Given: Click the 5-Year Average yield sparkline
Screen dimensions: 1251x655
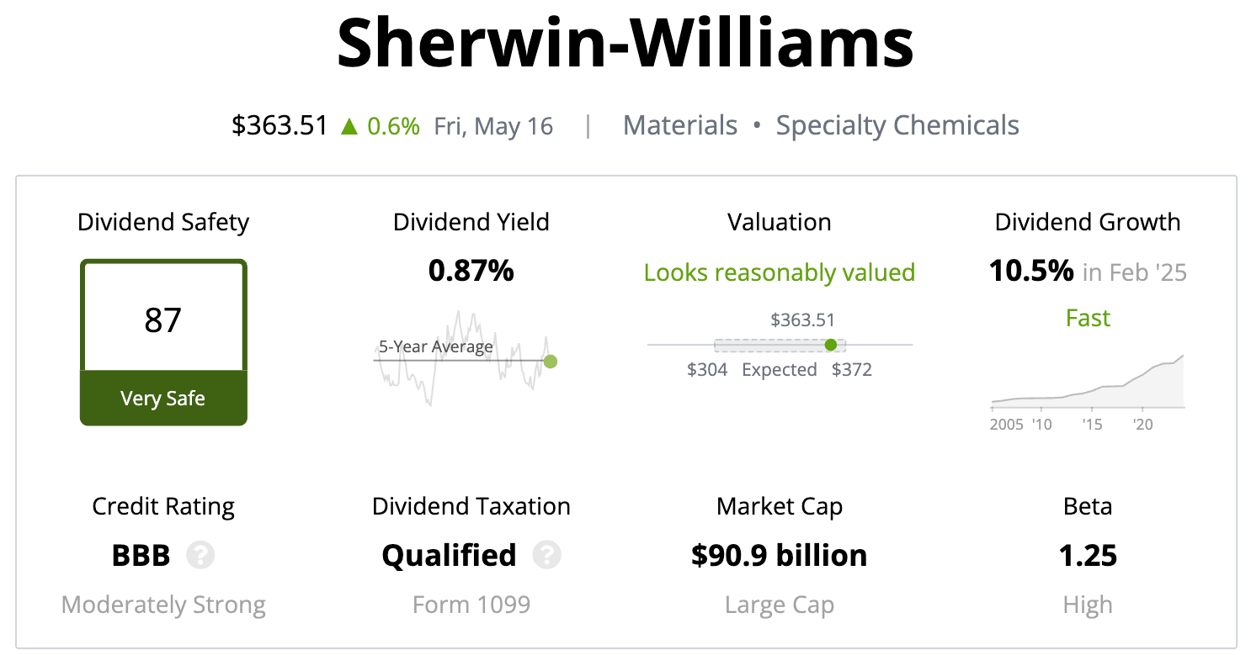Looking at the screenshot, I should click(466, 359).
